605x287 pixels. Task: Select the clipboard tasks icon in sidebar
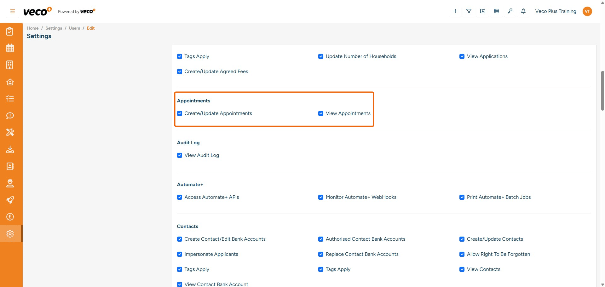pos(10,31)
